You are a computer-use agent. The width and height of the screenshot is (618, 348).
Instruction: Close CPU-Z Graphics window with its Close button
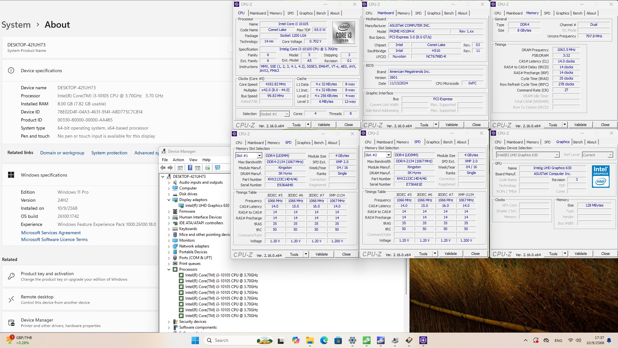[x=605, y=254]
